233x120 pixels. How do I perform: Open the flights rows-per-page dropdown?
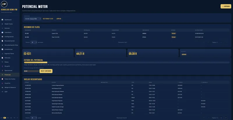tap(34, 118)
